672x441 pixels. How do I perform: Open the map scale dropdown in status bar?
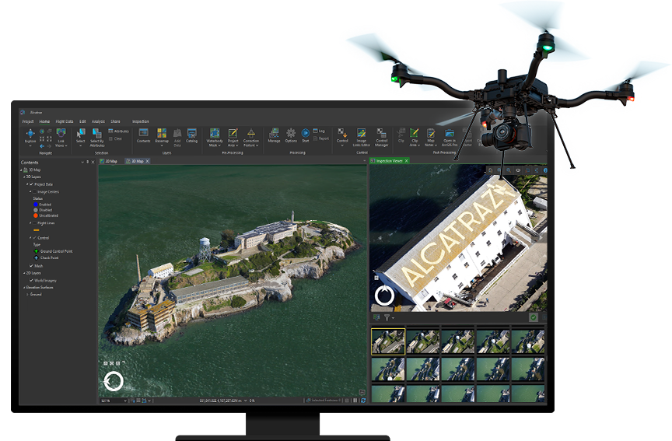pyautogui.click(x=125, y=401)
